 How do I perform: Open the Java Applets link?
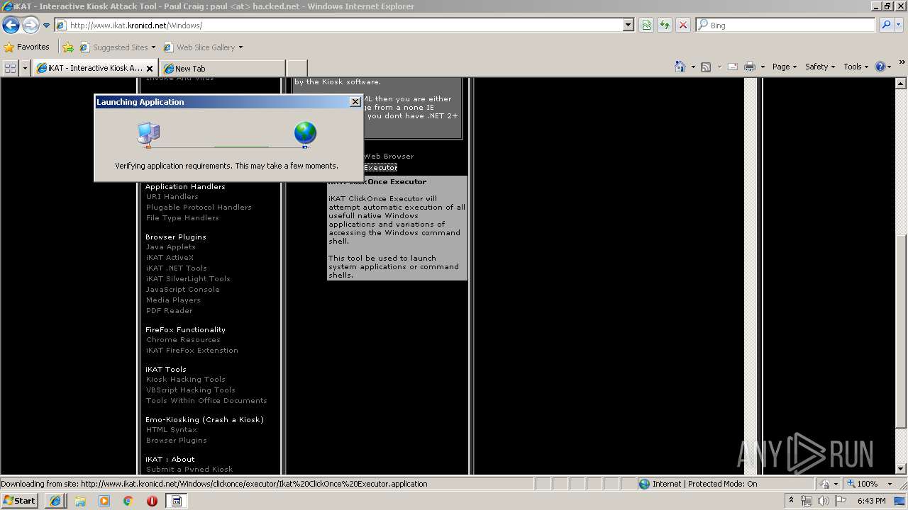171,247
